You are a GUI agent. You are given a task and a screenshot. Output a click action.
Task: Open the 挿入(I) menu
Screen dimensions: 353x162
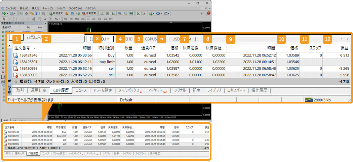tap(35, 8)
